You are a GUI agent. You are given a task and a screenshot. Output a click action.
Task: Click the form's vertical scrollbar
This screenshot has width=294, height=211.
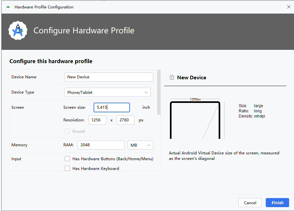[x=159, y=92]
